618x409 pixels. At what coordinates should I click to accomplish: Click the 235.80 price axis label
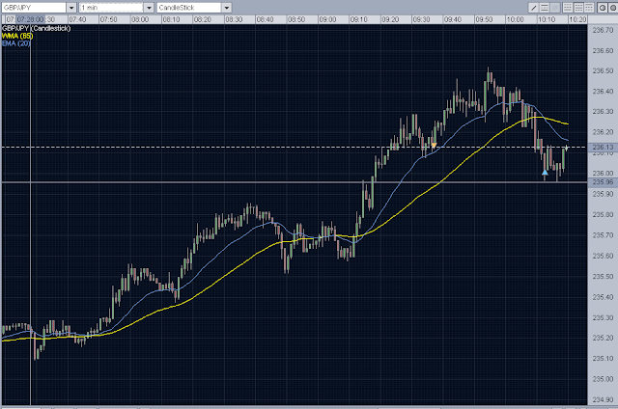[x=603, y=214]
